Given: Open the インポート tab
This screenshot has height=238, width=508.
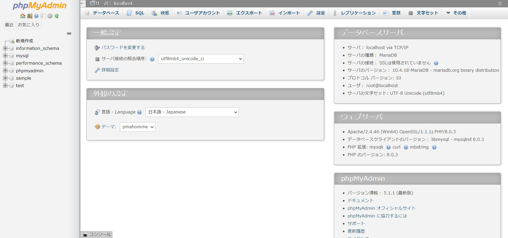Looking at the screenshot, I should tap(284, 13).
